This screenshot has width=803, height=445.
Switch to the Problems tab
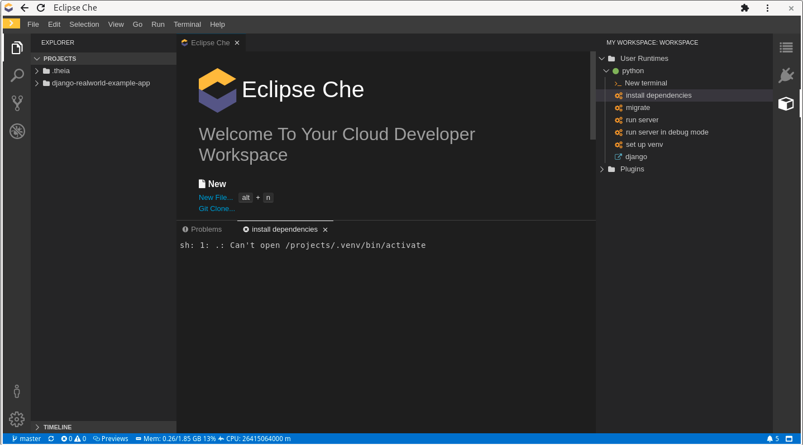pyautogui.click(x=203, y=229)
